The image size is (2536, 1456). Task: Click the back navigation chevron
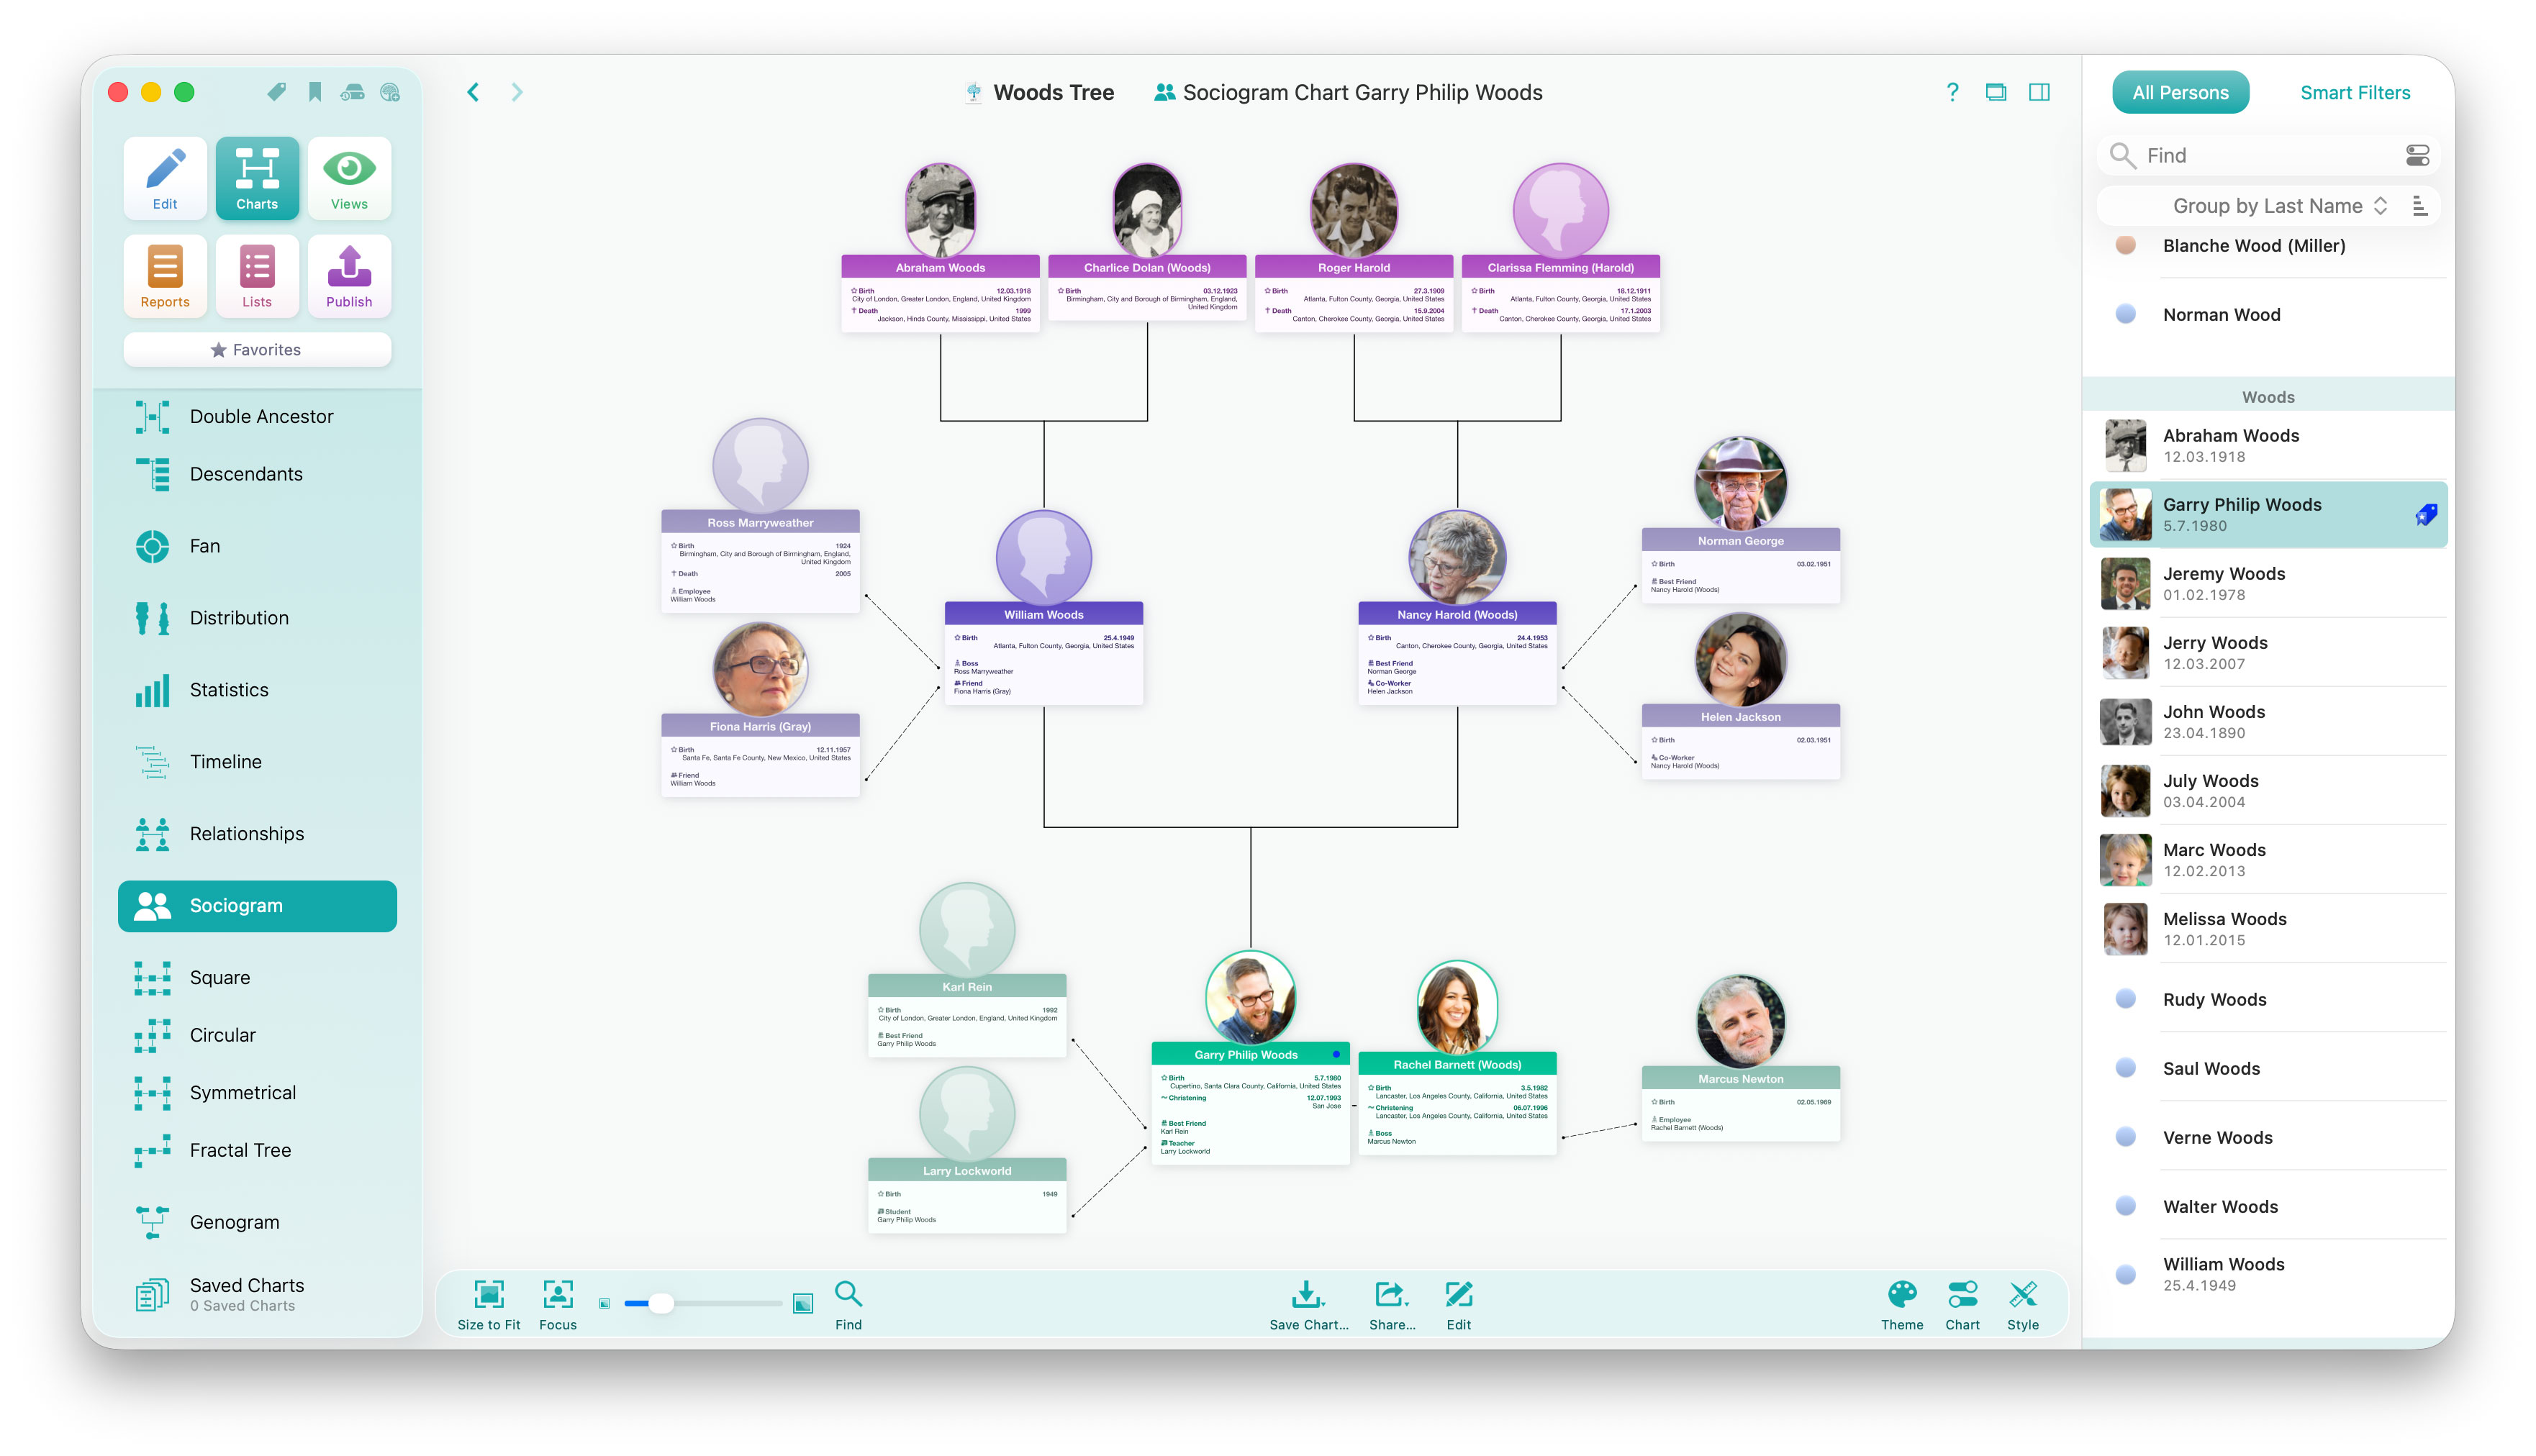click(x=472, y=91)
